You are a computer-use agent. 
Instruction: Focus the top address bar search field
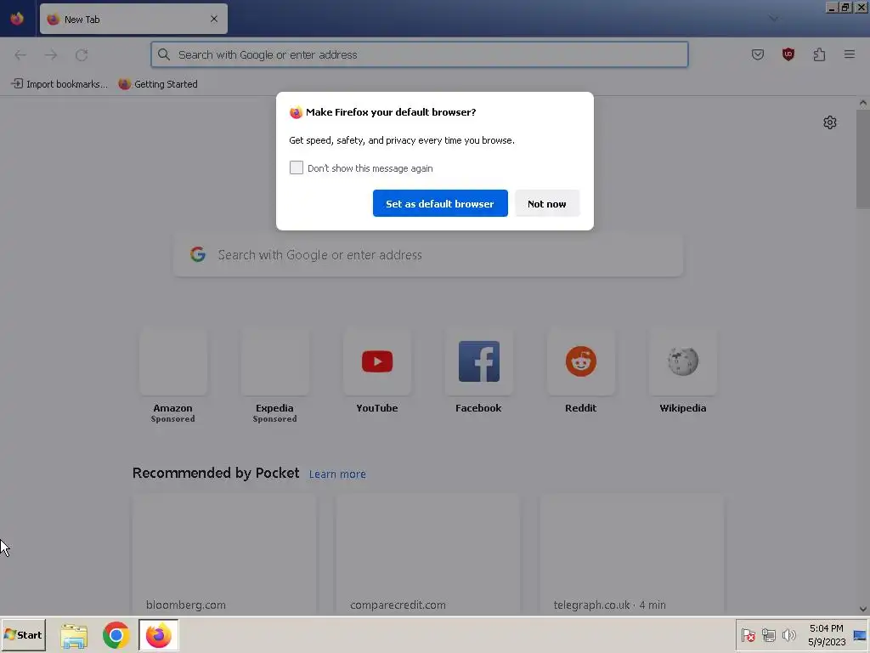[x=420, y=54]
